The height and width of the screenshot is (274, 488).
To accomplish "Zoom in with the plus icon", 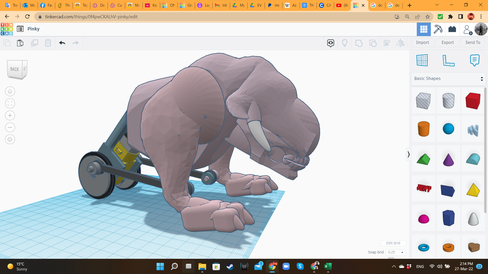I will pos(10,115).
